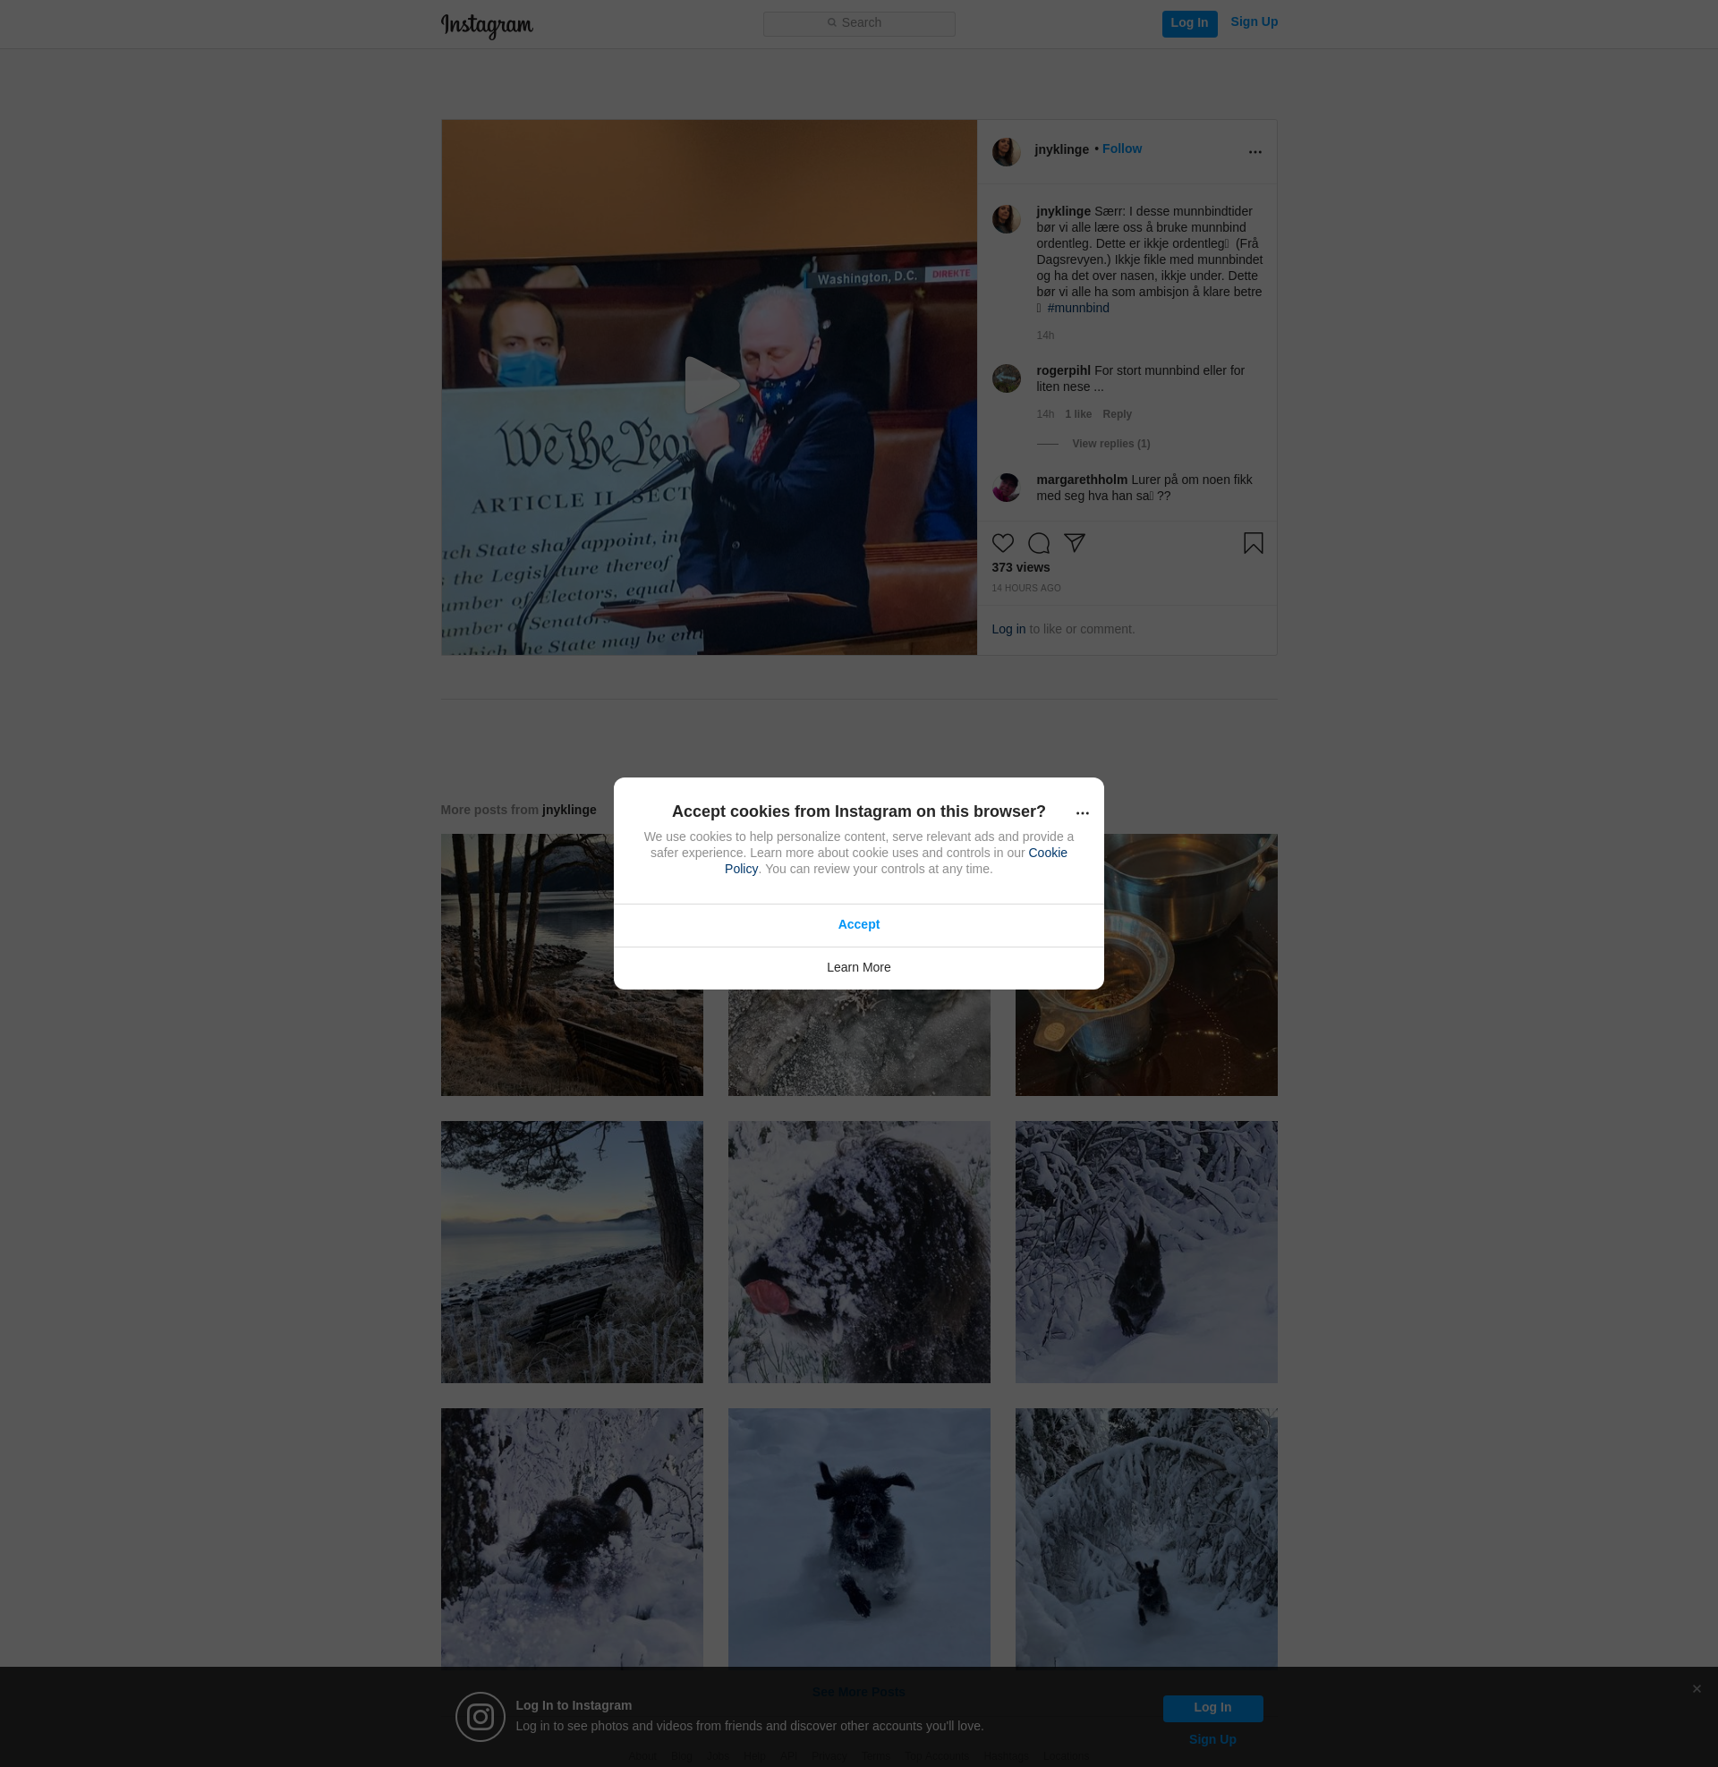
Task: Open margarethholm's avatar
Action: pyautogui.click(x=1006, y=488)
